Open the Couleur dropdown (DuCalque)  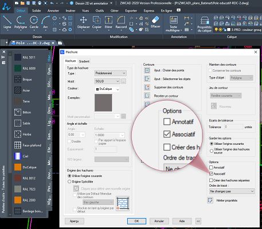coord(107,89)
